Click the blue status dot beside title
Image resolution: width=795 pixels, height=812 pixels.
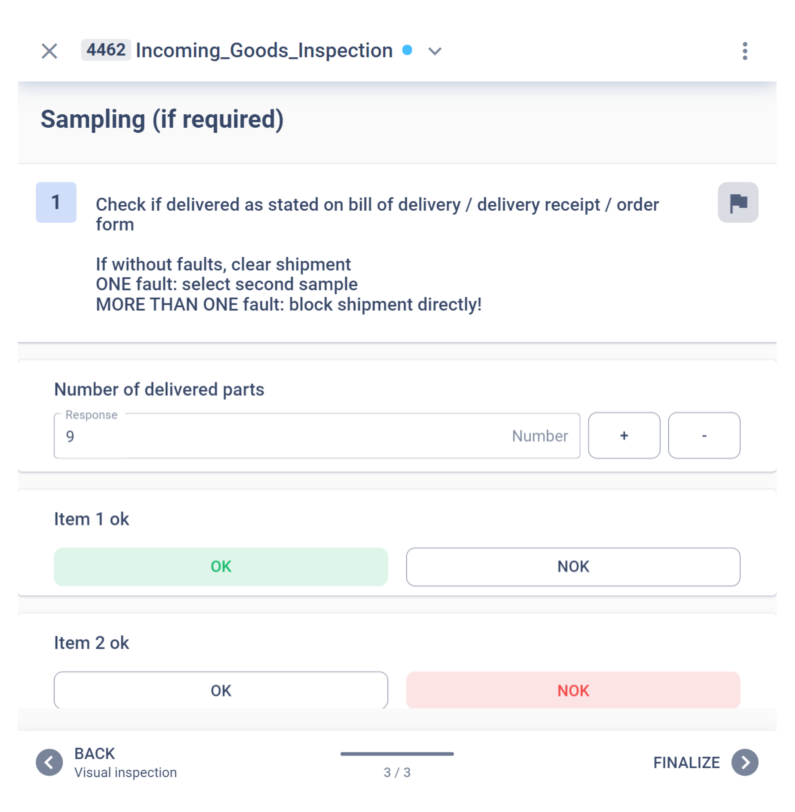click(407, 50)
